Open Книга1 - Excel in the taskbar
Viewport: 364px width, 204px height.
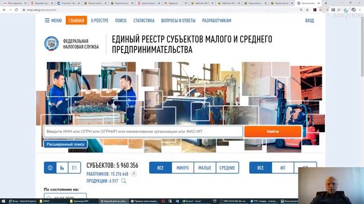point(192,201)
